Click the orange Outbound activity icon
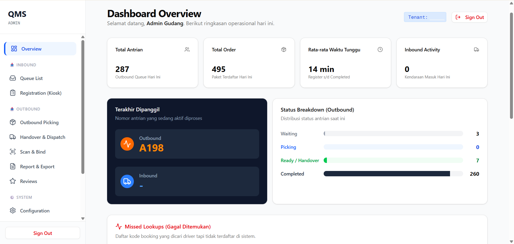Screen dimensions: 514x244 coord(127,144)
